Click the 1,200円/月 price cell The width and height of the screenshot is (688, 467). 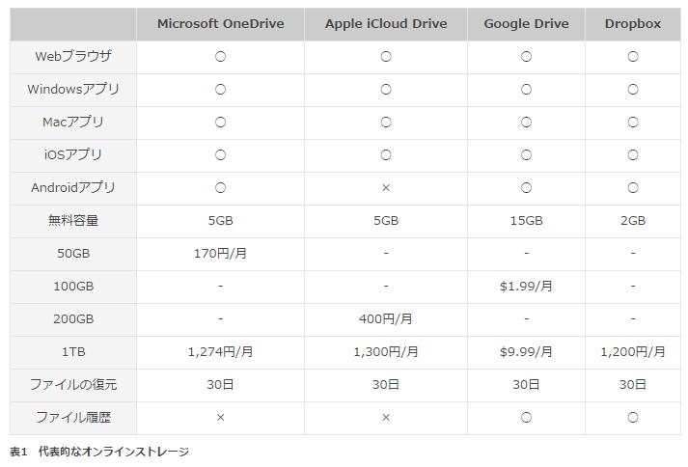click(x=633, y=352)
